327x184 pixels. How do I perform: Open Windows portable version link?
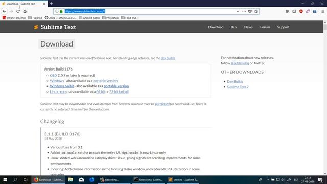(x=105, y=81)
